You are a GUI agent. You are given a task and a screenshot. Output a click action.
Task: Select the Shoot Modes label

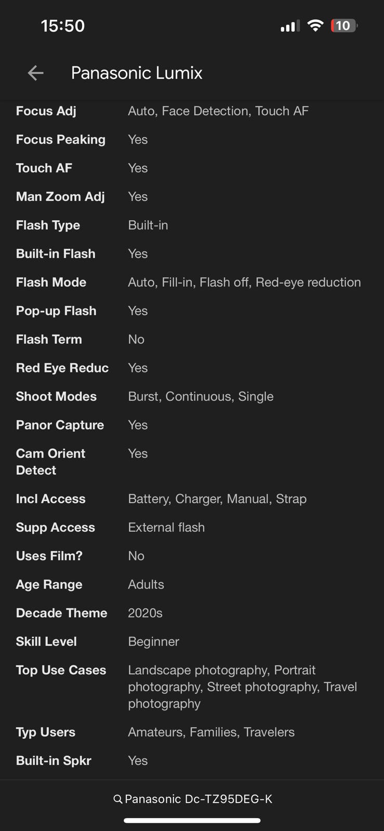point(56,397)
